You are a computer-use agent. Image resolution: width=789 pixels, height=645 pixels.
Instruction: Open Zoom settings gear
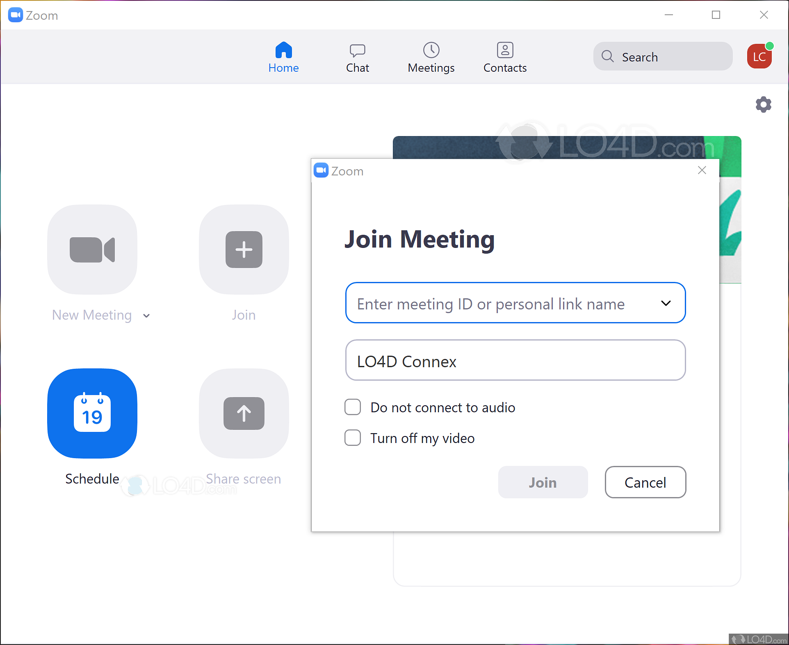(763, 104)
